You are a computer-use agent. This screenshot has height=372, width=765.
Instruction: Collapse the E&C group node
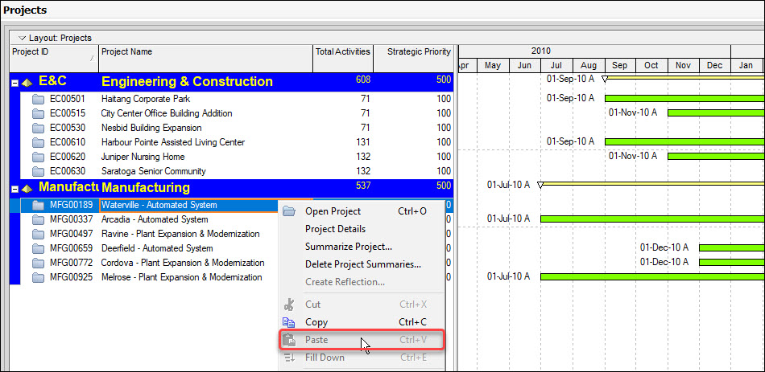[14, 82]
